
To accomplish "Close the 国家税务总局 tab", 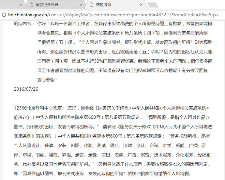I will click(81, 5).
